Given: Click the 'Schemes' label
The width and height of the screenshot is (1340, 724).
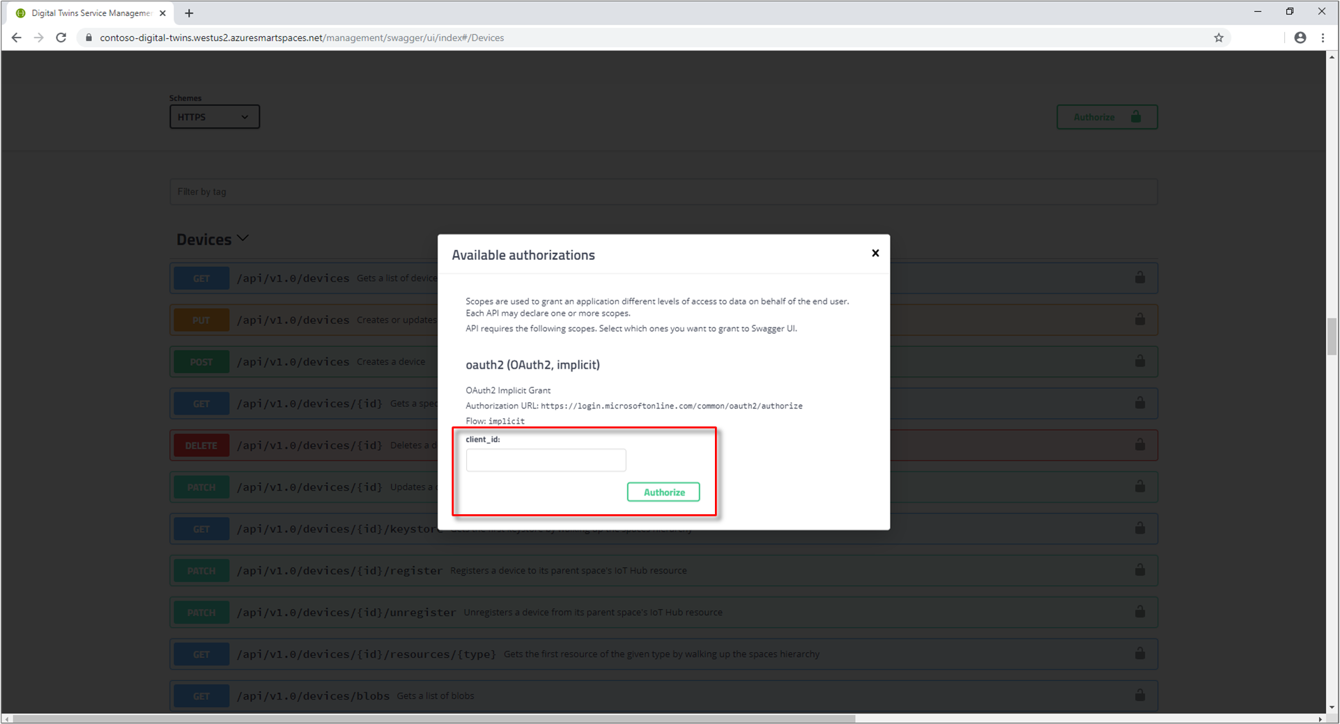Looking at the screenshot, I should [x=185, y=98].
